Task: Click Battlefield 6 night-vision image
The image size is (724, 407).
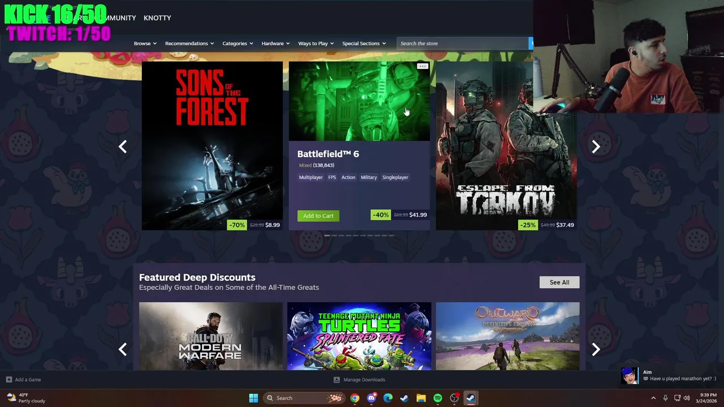Action: coord(359,101)
